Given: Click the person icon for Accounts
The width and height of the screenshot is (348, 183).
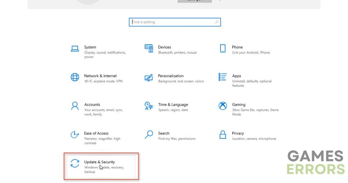Looking at the screenshot, I should click(75, 106).
